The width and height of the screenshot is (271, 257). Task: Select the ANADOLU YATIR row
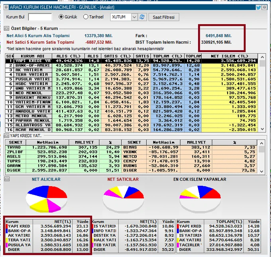[x=132, y=111]
